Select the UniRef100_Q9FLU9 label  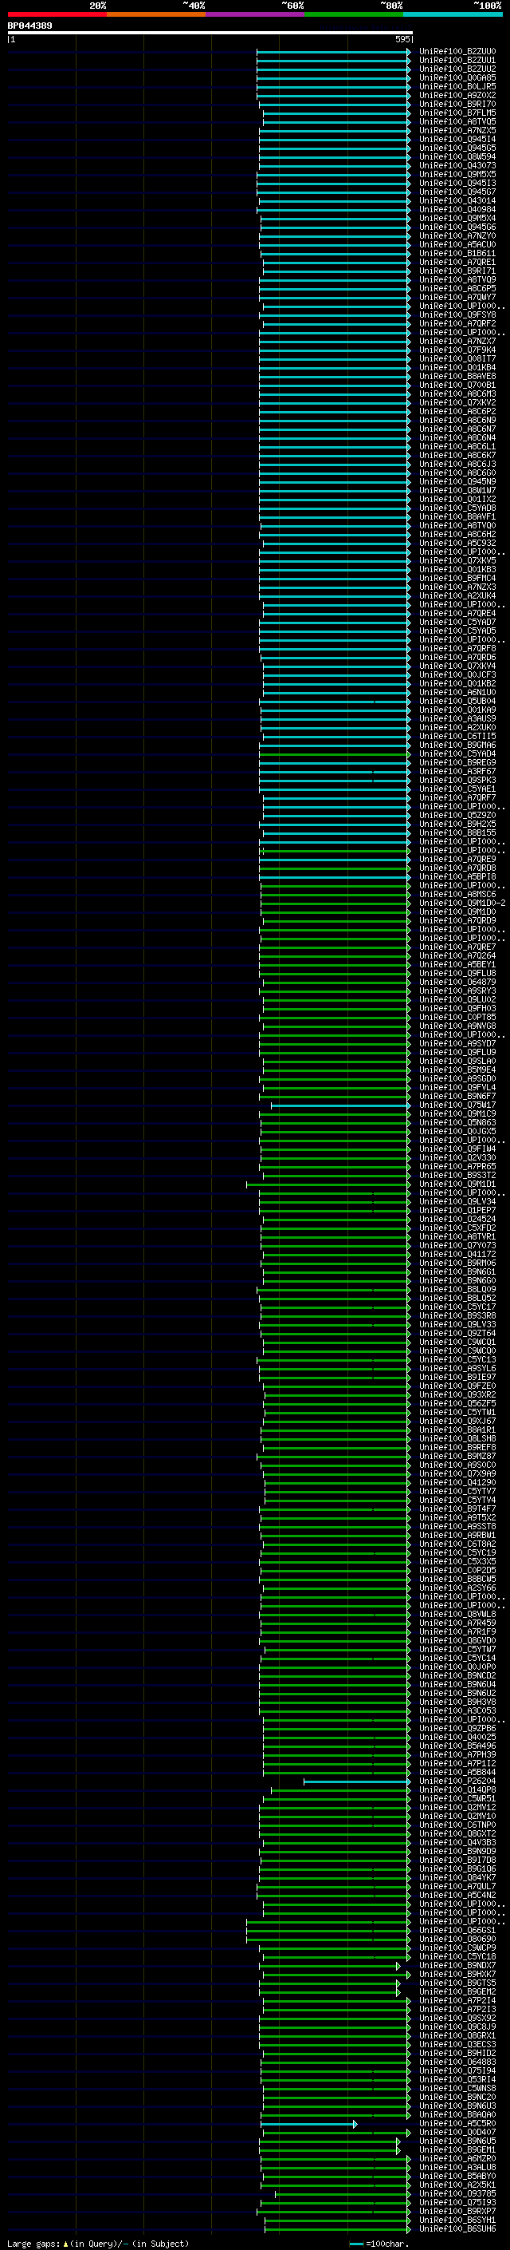[x=457, y=1053]
